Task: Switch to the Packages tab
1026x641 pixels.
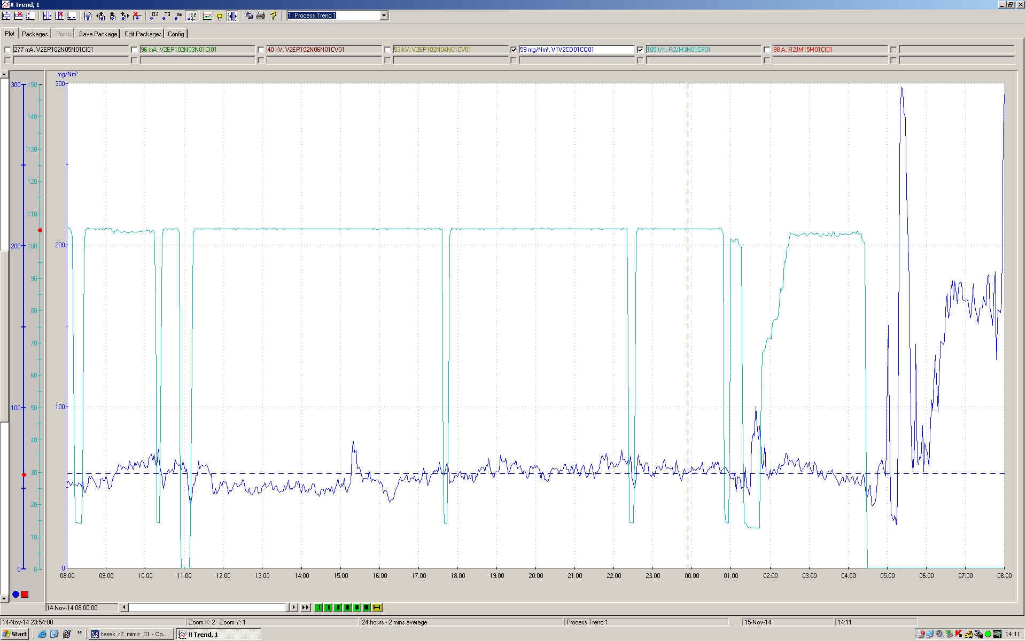Action: coord(35,34)
